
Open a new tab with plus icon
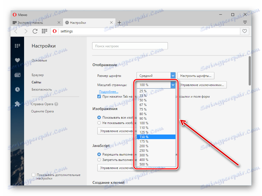tap(119, 22)
